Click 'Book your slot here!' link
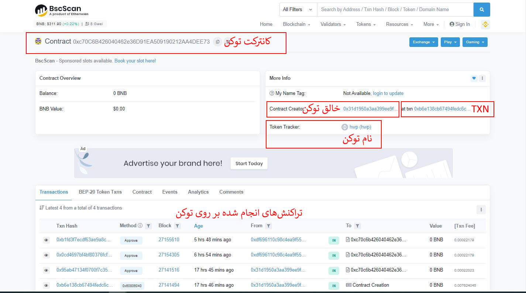This screenshot has width=526, height=293. point(135,61)
